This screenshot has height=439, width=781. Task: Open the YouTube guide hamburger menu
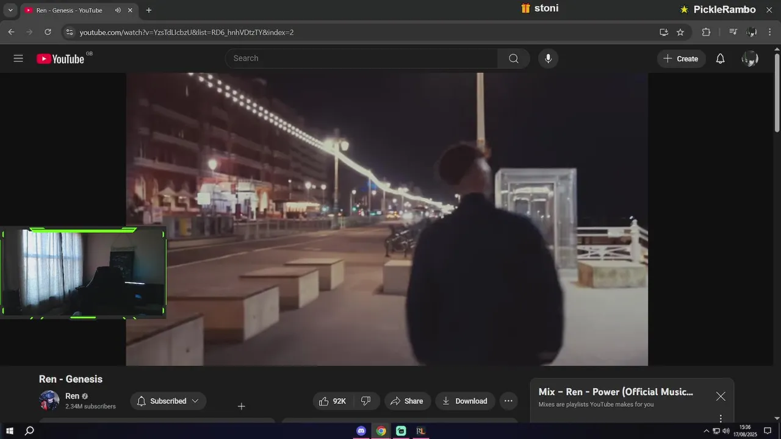click(18, 59)
